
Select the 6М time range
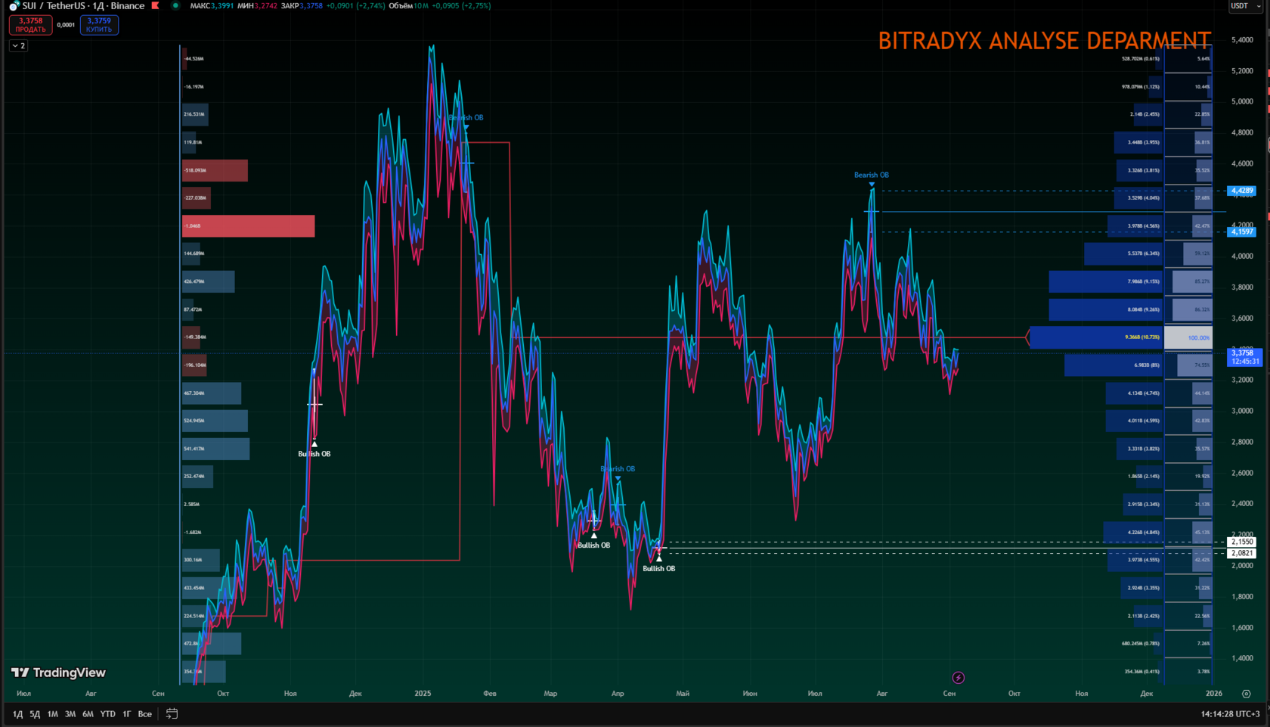tap(88, 714)
